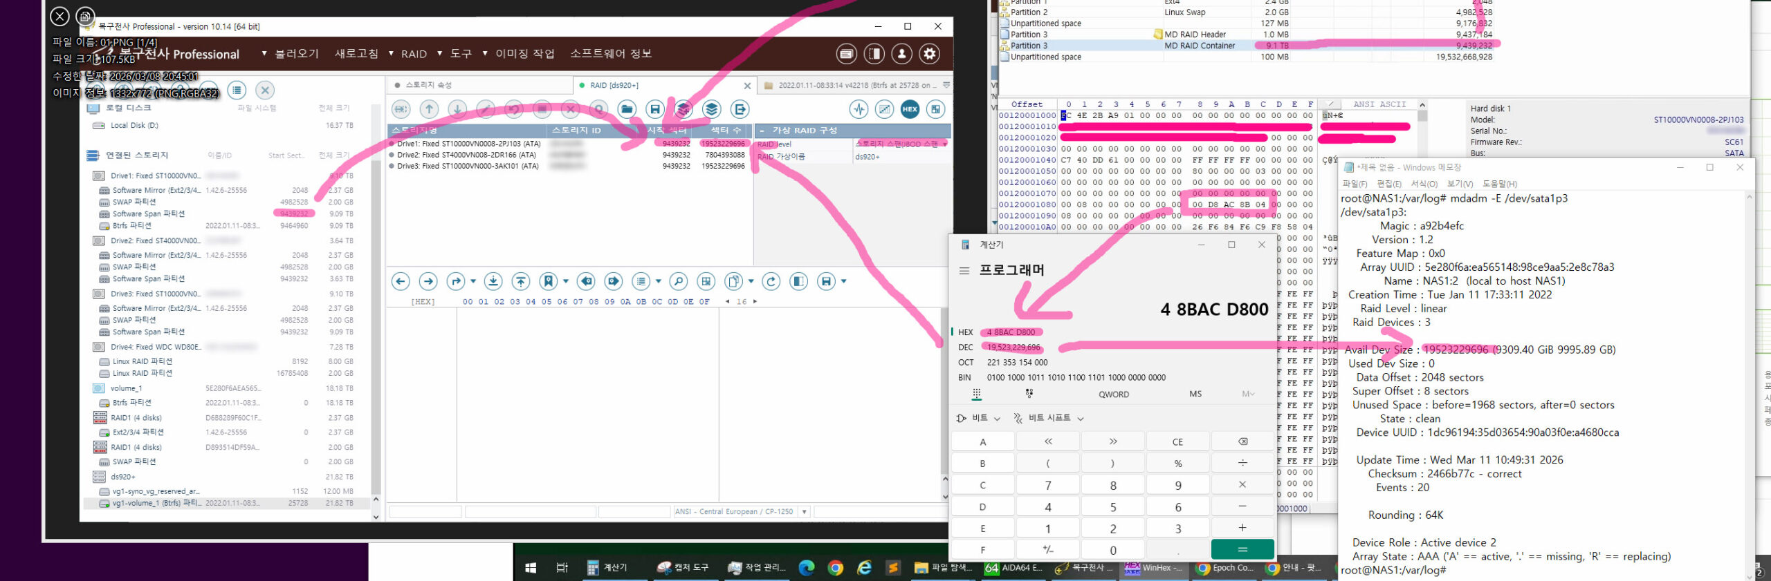Open the Windows Start button

(531, 568)
